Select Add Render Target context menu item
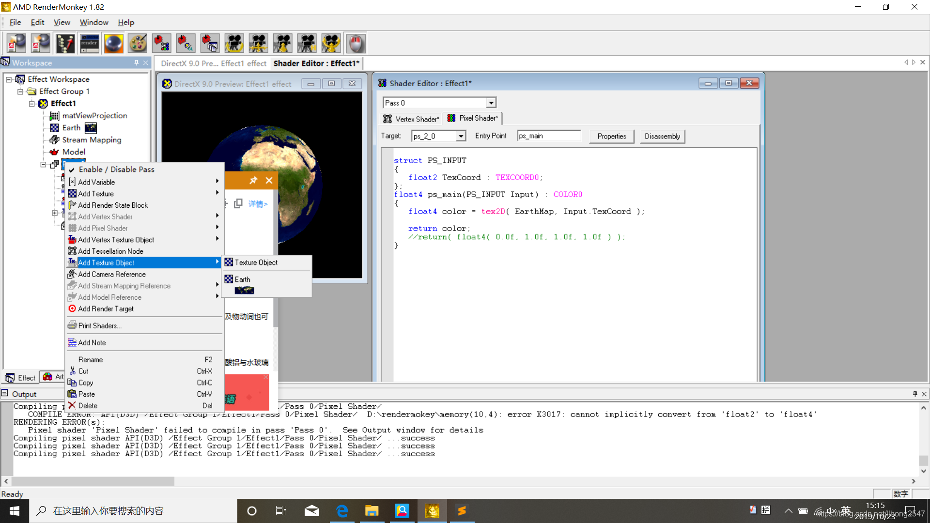This screenshot has width=930, height=523. click(x=106, y=308)
